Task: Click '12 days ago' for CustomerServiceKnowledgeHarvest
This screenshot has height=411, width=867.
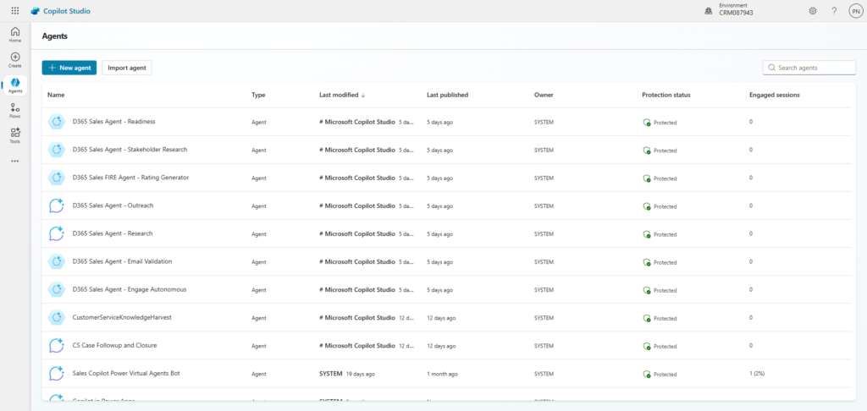Action: pos(441,318)
